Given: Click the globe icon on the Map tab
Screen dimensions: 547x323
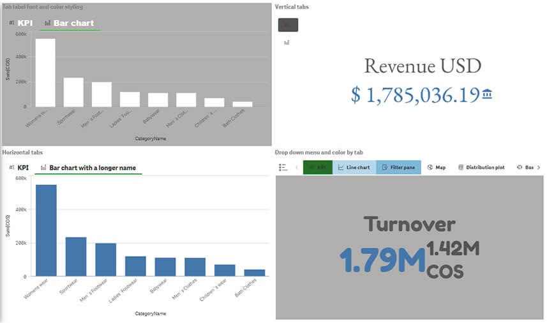Looking at the screenshot, I should coord(430,167).
